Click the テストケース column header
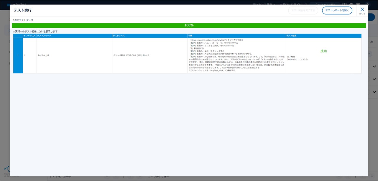This screenshot has width=378, height=181. tap(149, 36)
